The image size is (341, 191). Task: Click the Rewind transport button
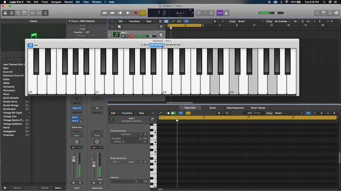pyautogui.click(x=104, y=13)
